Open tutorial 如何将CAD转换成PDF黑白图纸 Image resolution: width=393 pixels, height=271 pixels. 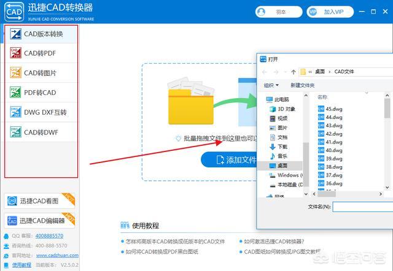(162, 251)
